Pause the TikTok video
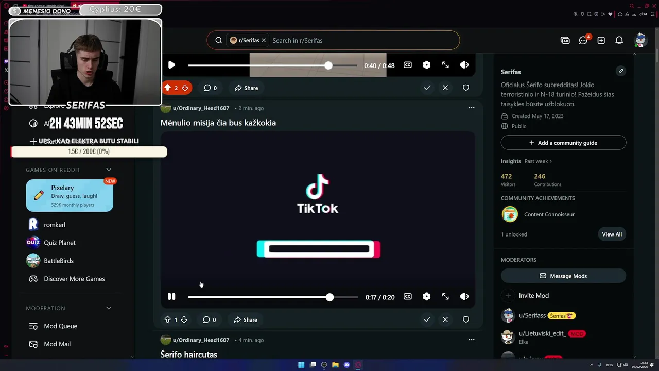Image resolution: width=659 pixels, height=371 pixels. pyautogui.click(x=171, y=297)
